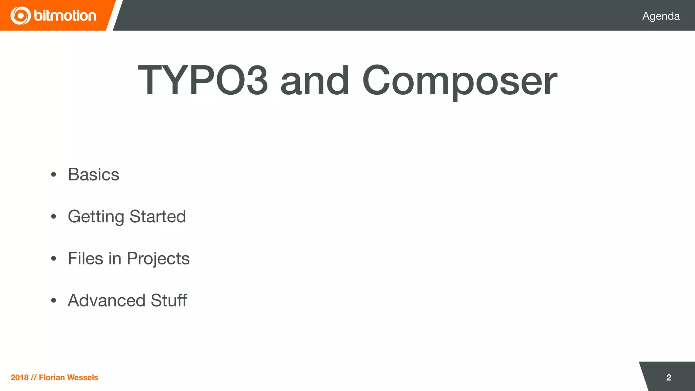695x391 pixels.
Task: Click the bitmotion wordmark text
Action: pos(65,16)
